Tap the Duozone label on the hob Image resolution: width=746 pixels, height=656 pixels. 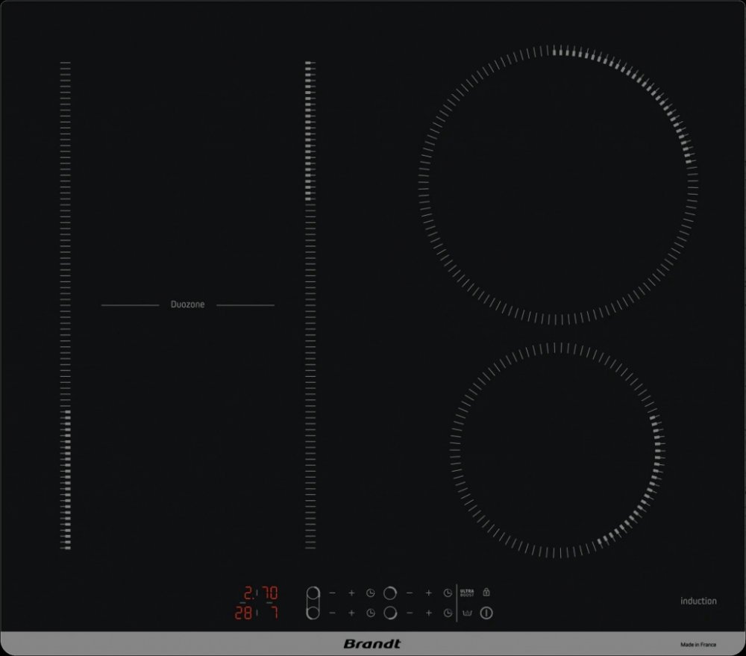[x=187, y=304]
